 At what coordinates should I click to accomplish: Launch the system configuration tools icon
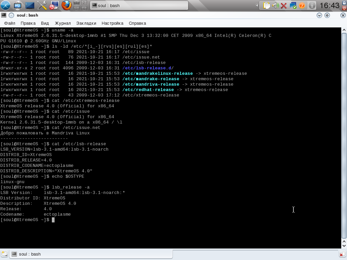tap(42, 5)
